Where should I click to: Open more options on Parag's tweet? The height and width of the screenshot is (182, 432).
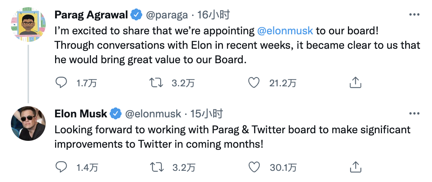coord(414,15)
